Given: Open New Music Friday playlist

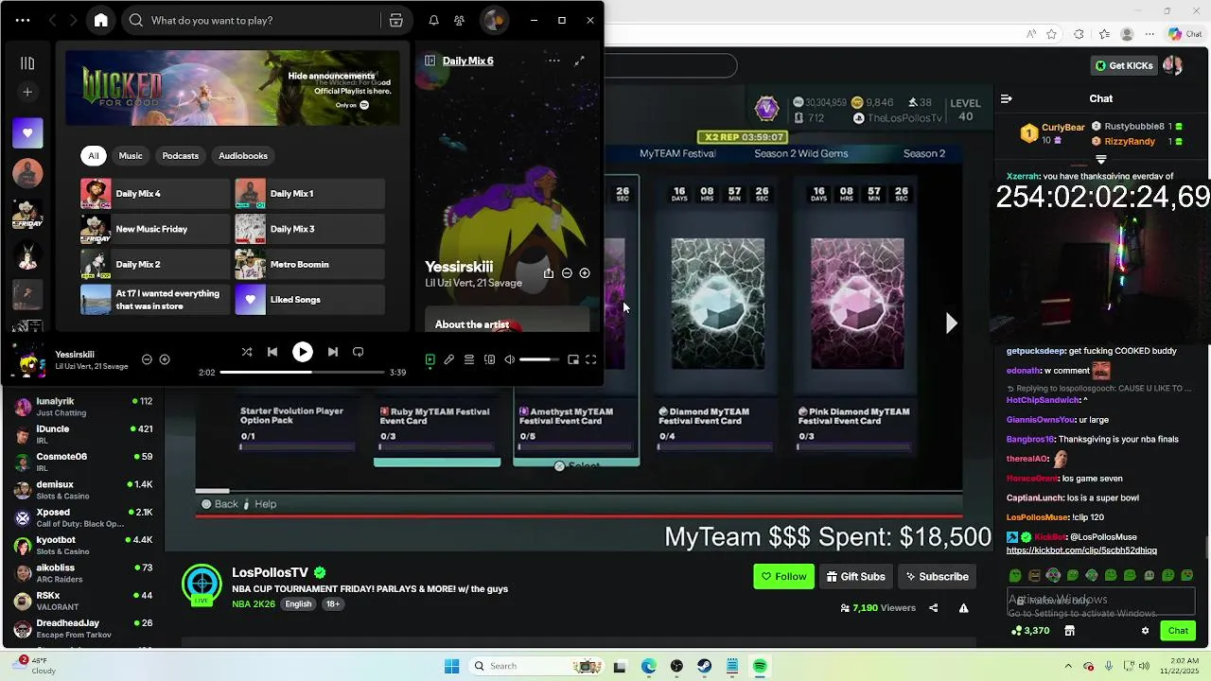Looking at the screenshot, I should [x=155, y=229].
